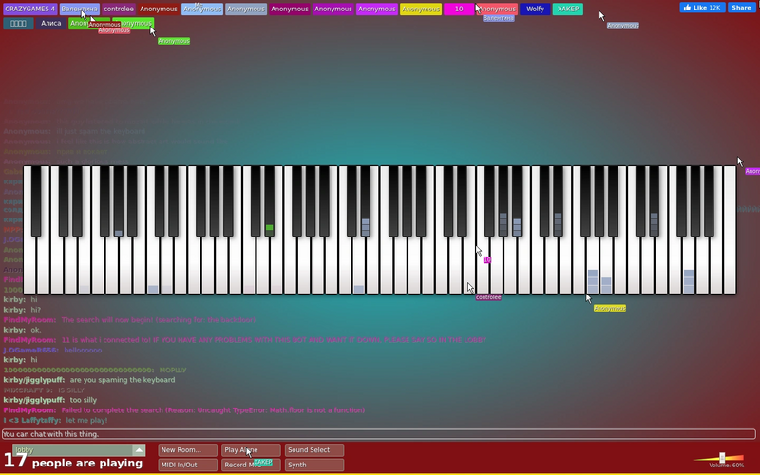Click the yellow Anonymous player tag
The width and height of the screenshot is (760, 475).
click(x=421, y=9)
